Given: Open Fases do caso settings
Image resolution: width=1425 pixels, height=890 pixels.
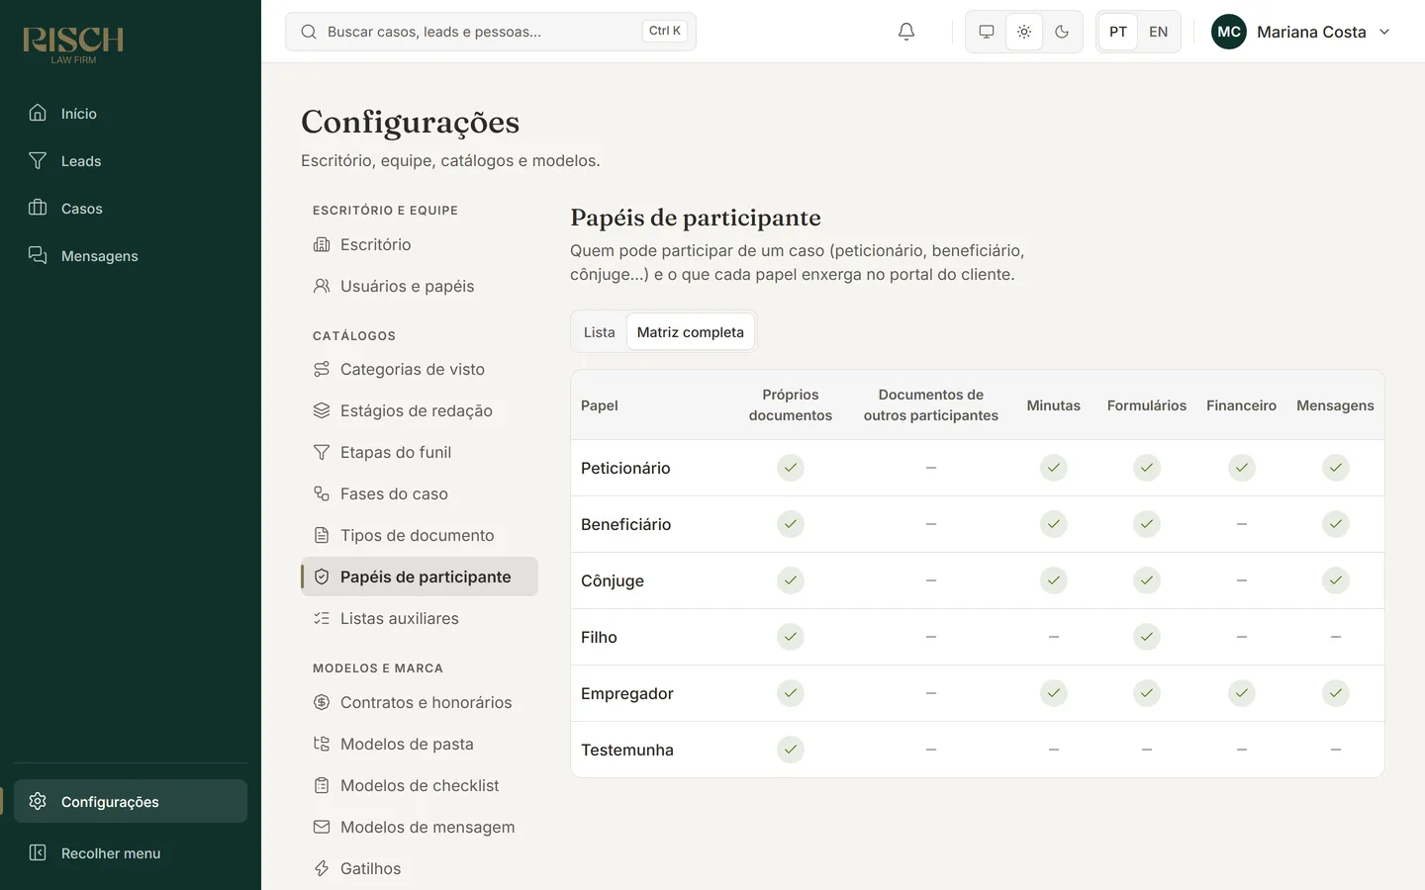Looking at the screenshot, I should [420, 493].
